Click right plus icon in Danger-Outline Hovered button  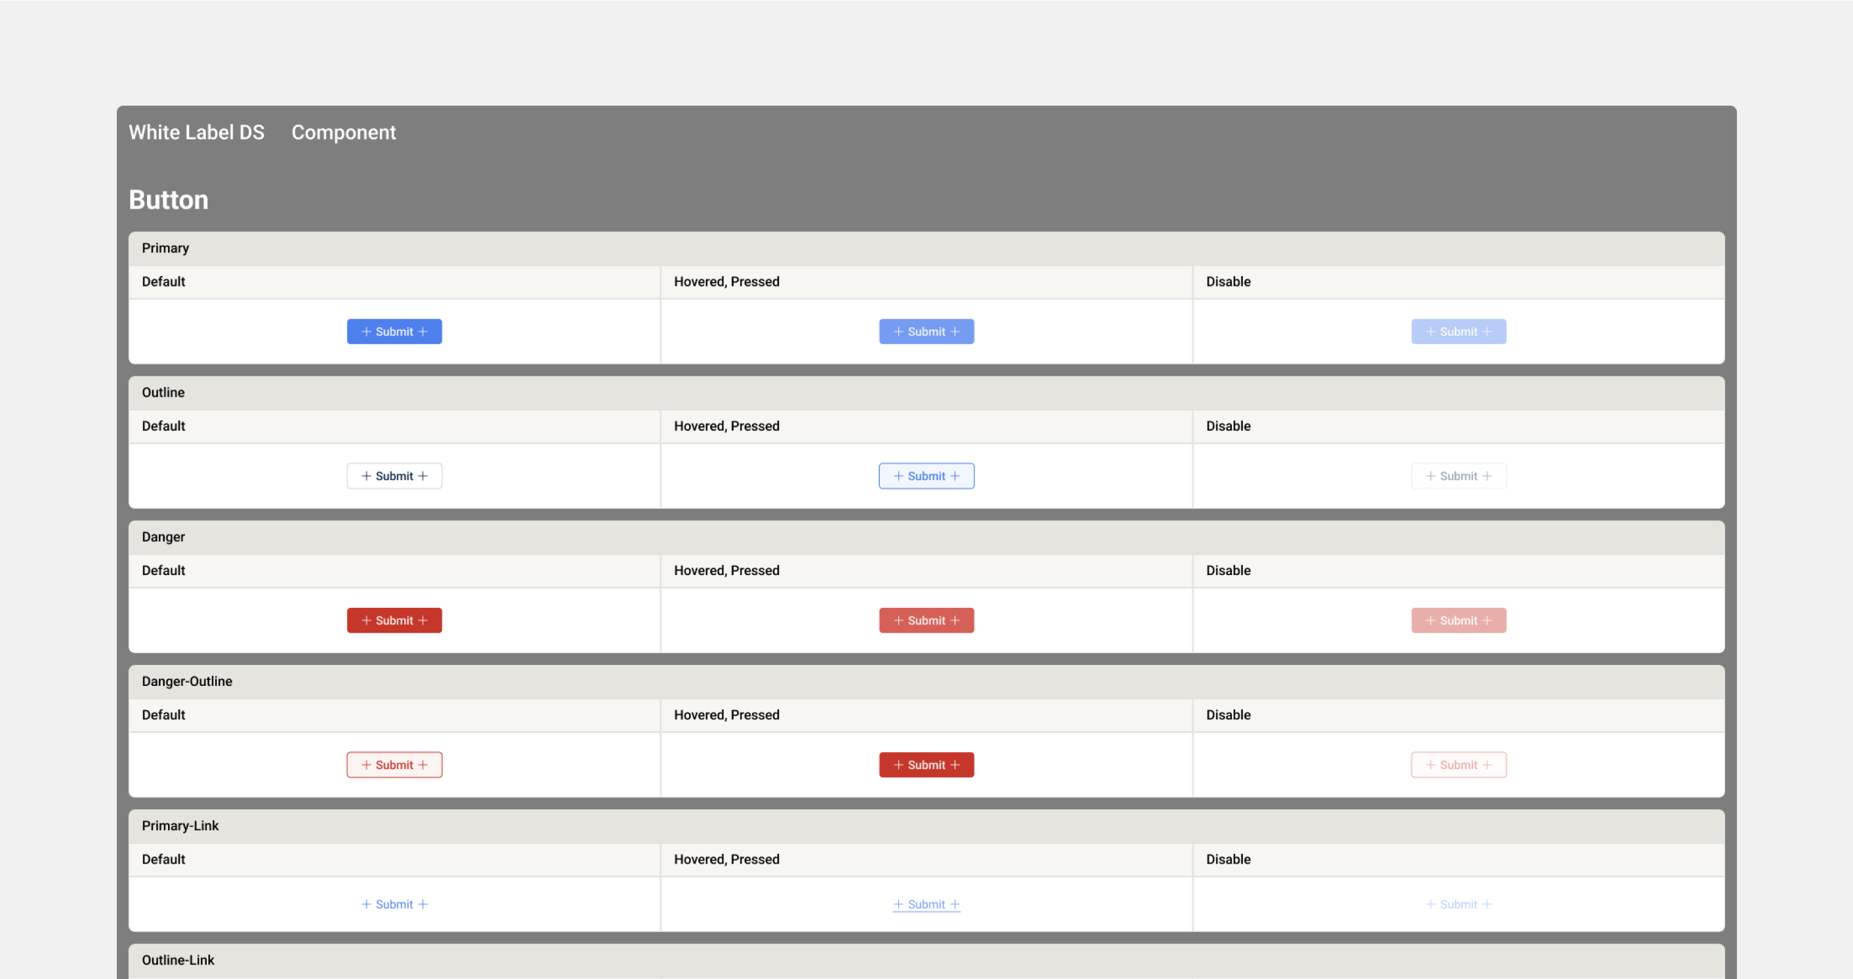[955, 765]
